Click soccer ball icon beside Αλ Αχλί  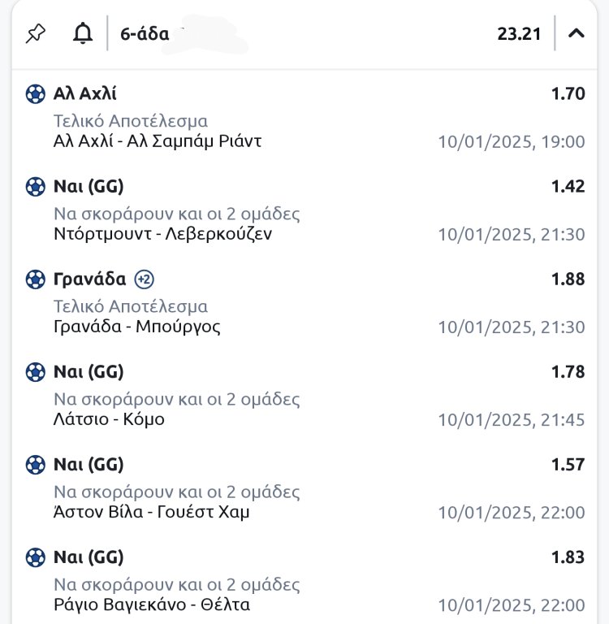point(36,94)
